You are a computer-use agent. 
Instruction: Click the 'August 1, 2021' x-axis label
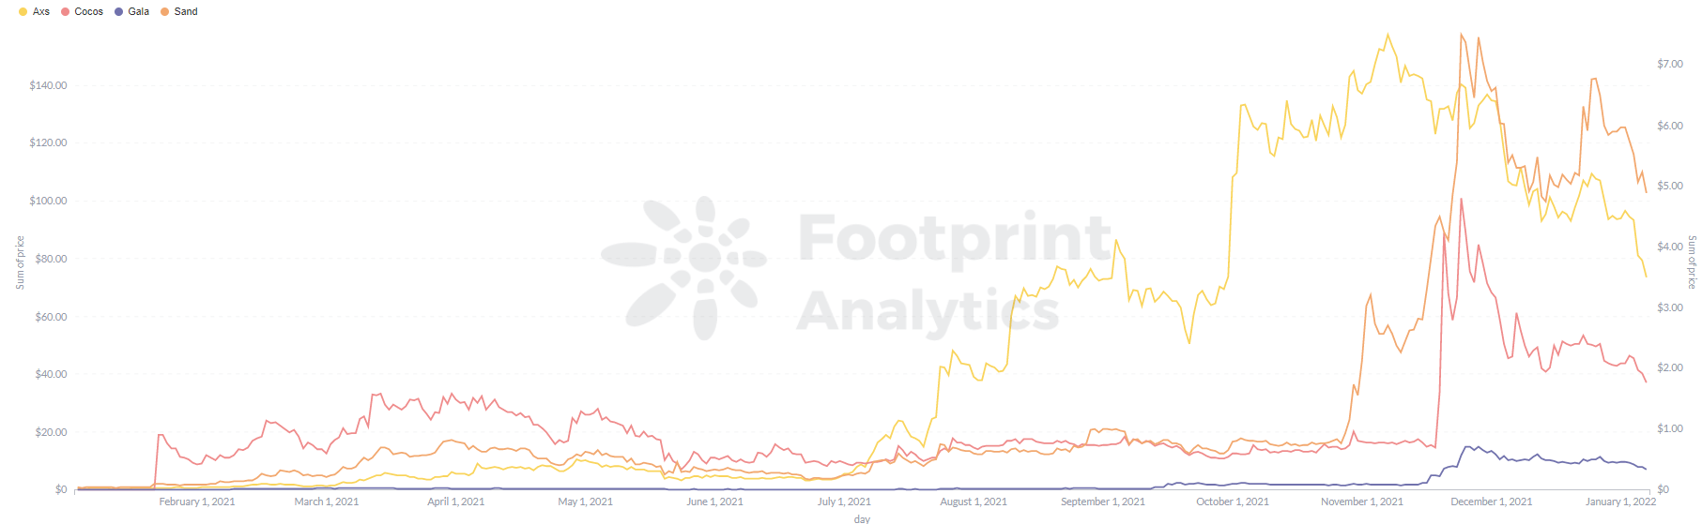point(974,502)
